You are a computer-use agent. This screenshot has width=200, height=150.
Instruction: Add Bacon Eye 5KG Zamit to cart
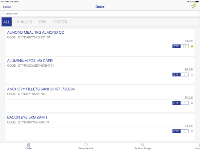tap(192, 131)
